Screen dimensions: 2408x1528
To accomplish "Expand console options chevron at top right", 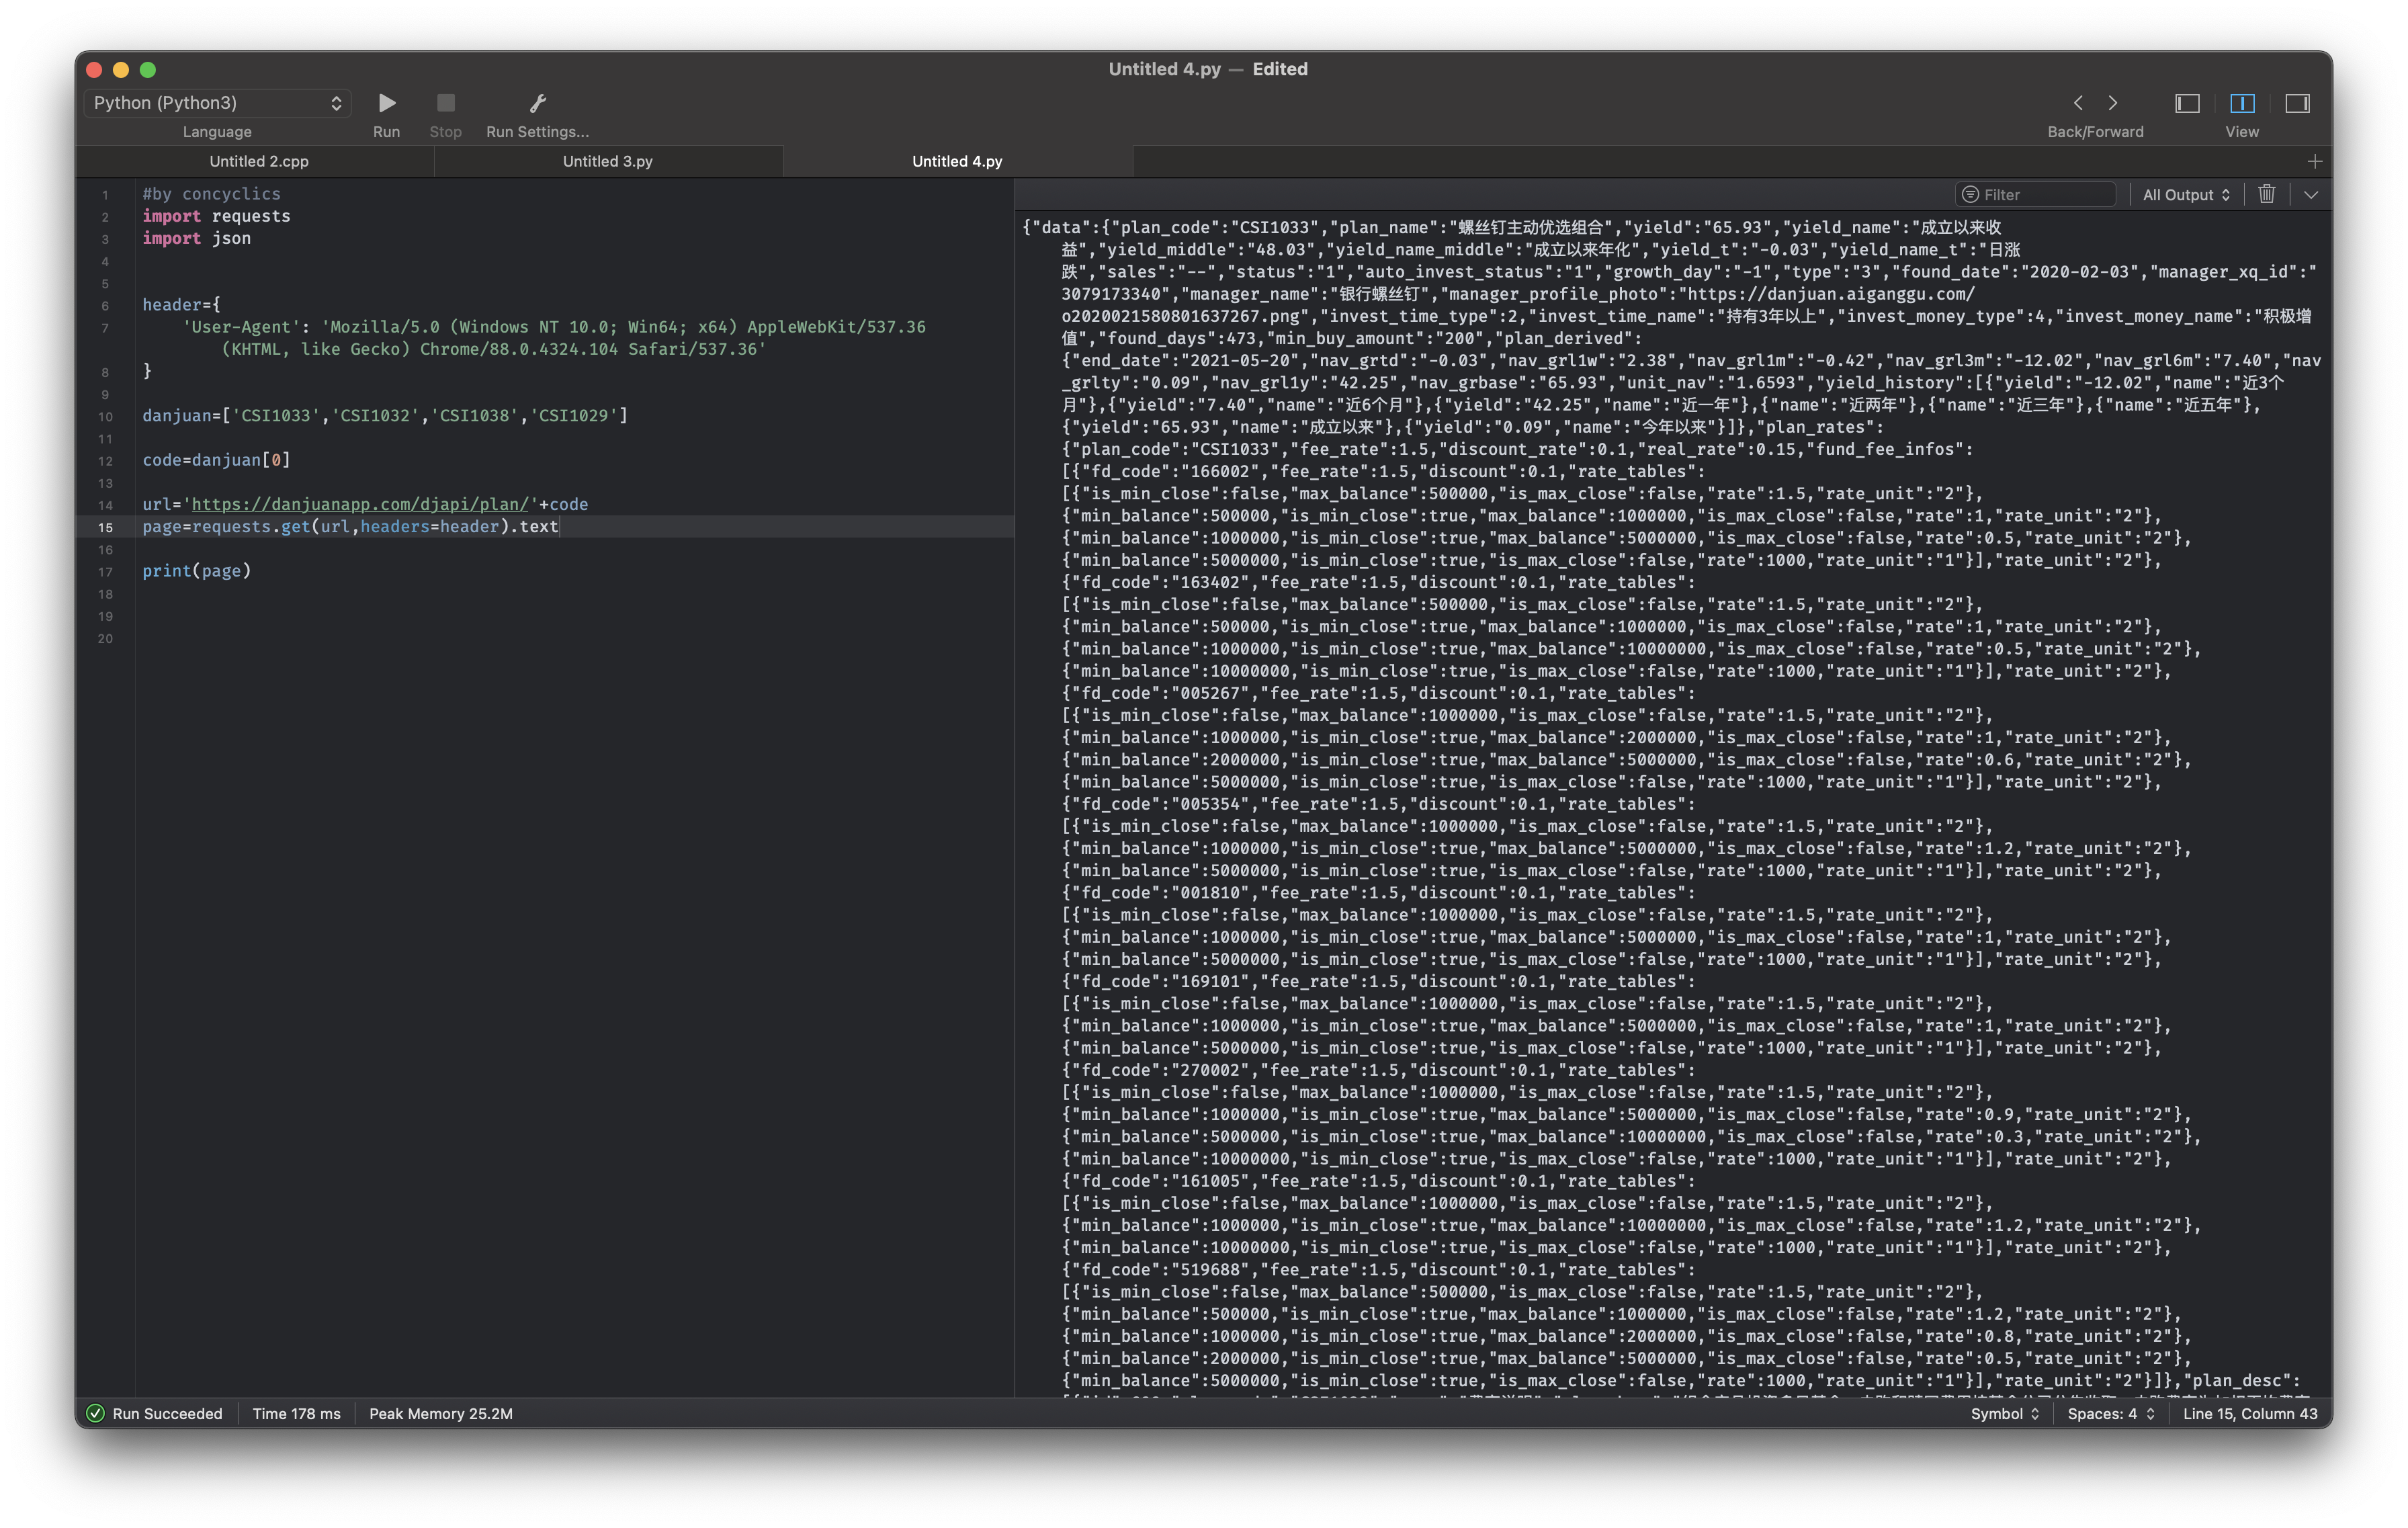I will click(2311, 195).
